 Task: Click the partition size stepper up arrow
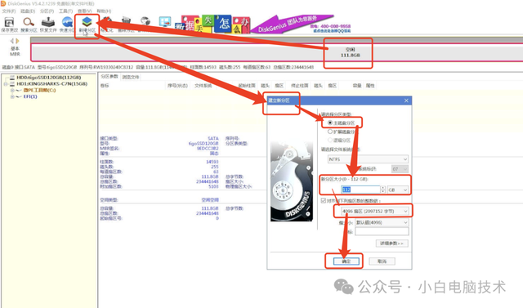coord(383,188)
